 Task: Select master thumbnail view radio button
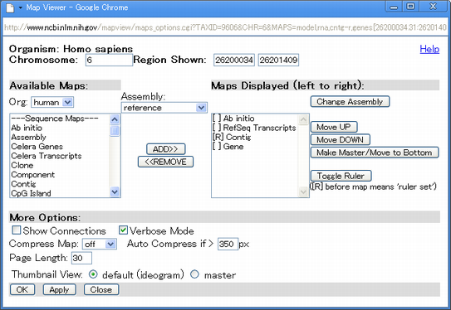point(194,274)
